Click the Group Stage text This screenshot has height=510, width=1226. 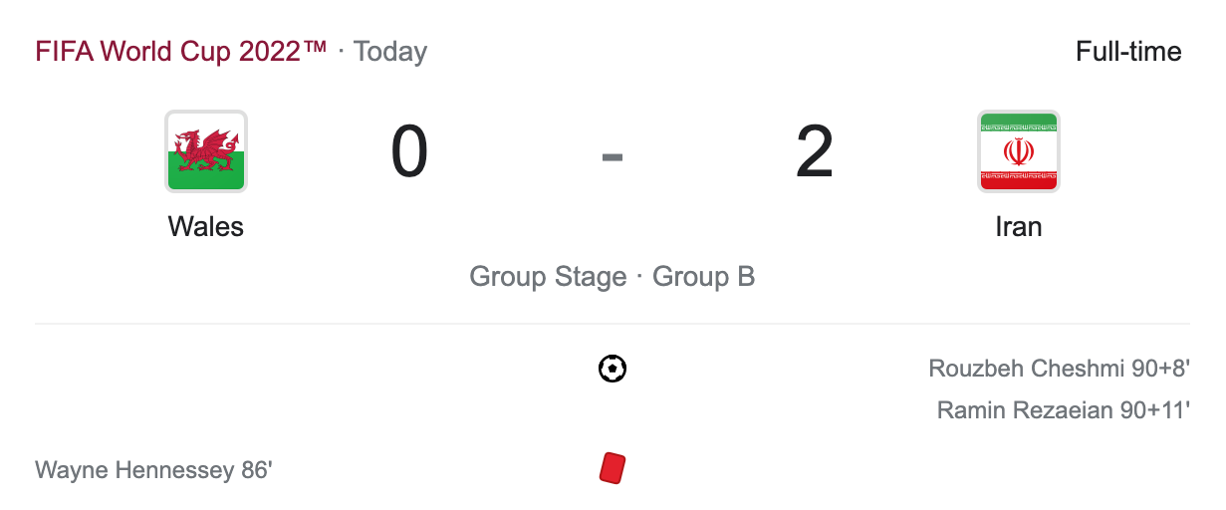click(548, 277)
